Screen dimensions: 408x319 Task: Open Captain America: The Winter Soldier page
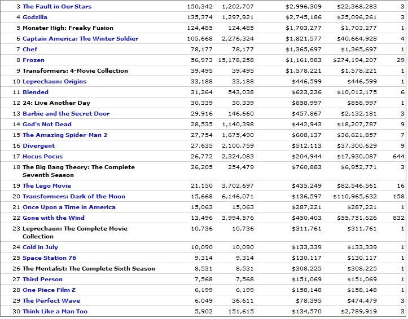coord(80,39)
